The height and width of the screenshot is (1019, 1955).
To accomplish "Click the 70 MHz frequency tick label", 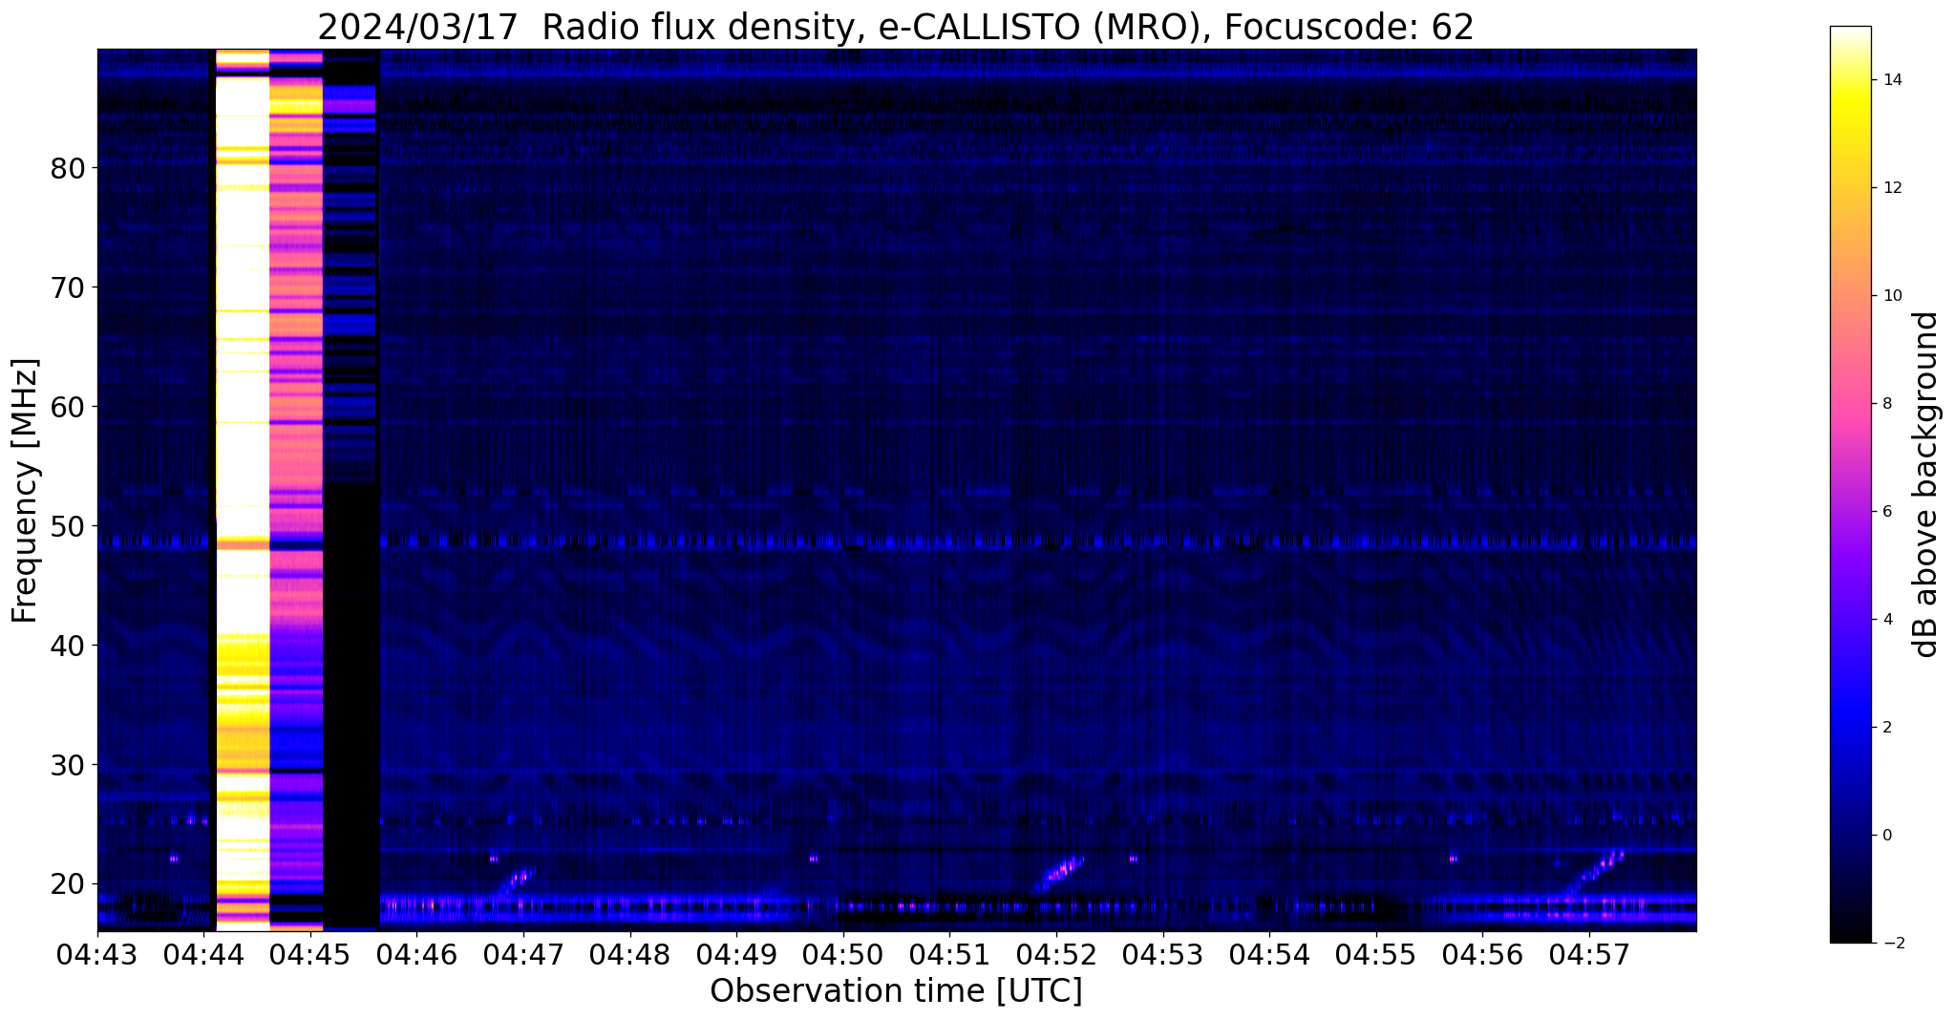I will pyautogui.click(x=69, y=287).
